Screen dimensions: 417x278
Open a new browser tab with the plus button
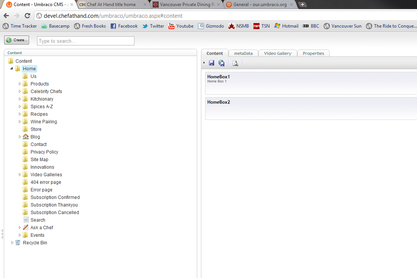coord(303,5)
